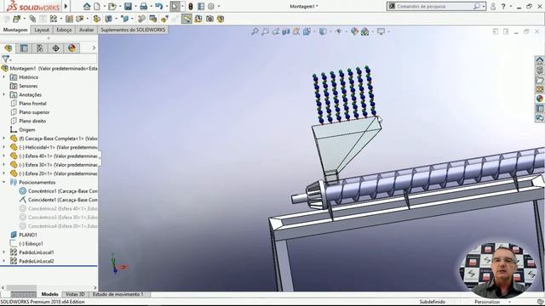Switch to the Avaliar ribbon tab
This screenshot has height=306, width=545.
(86, 30)
